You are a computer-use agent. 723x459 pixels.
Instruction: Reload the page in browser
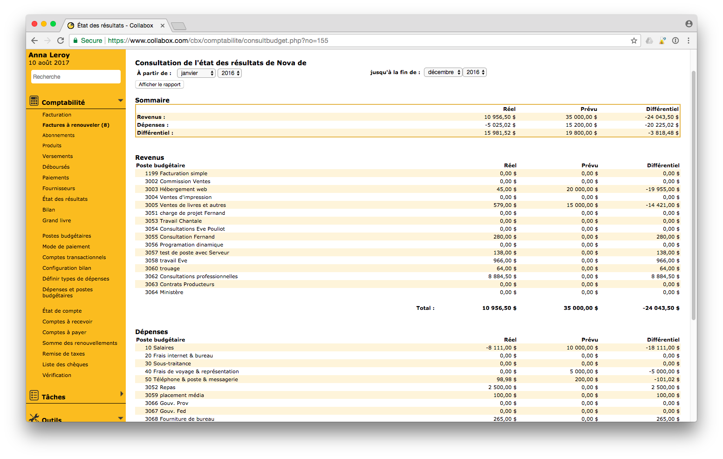pyautogui.click(x=61, y=41)
